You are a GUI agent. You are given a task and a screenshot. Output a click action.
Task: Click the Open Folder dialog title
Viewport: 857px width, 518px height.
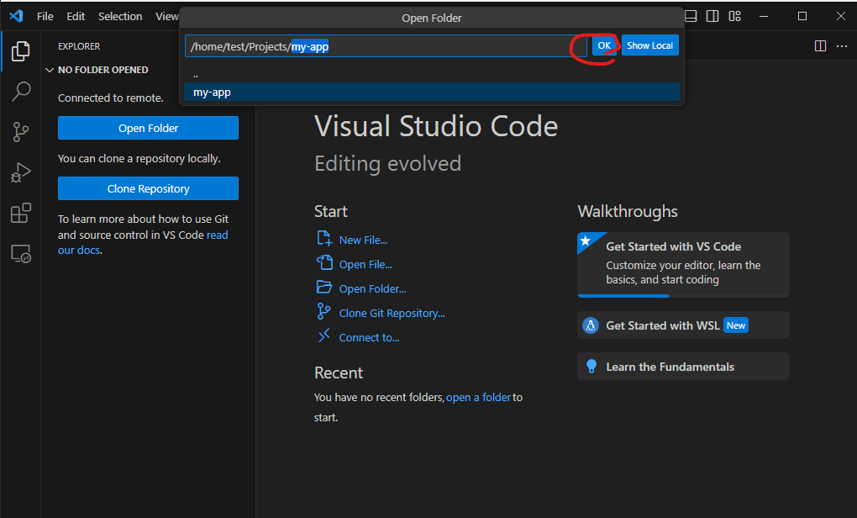point(431,18)
